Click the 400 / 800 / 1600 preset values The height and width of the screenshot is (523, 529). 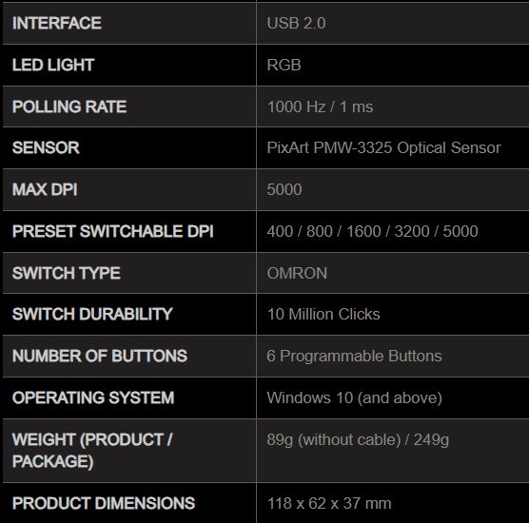(323, 231)
